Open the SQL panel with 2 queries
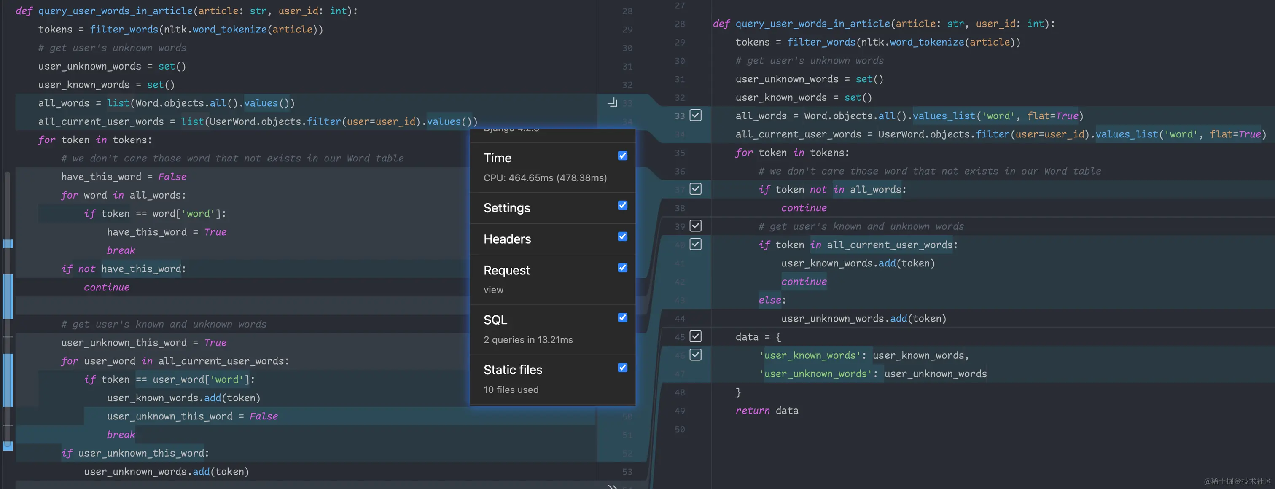The width and height of the screenshot is (1275, 489). pyautogui.click(x=495, y=320)
